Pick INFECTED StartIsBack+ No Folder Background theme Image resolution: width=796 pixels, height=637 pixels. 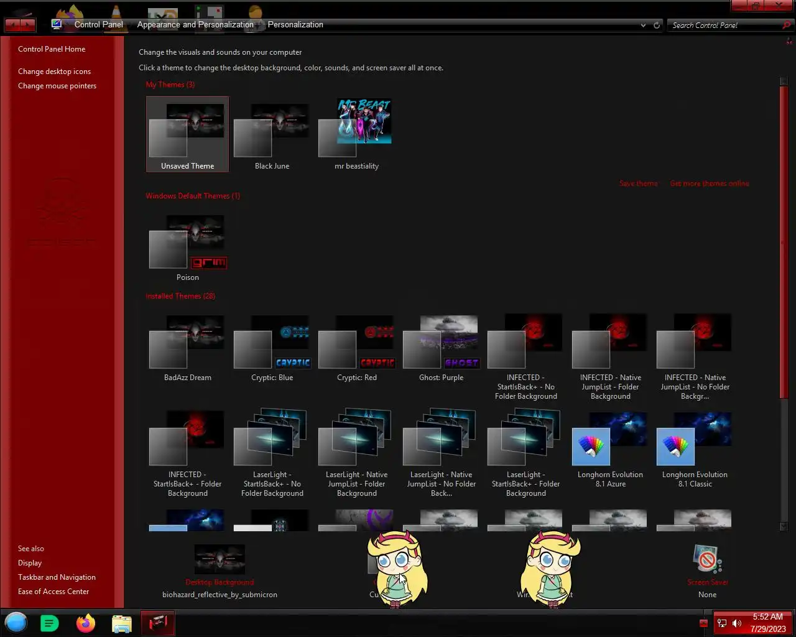click(x=525, y=357)
